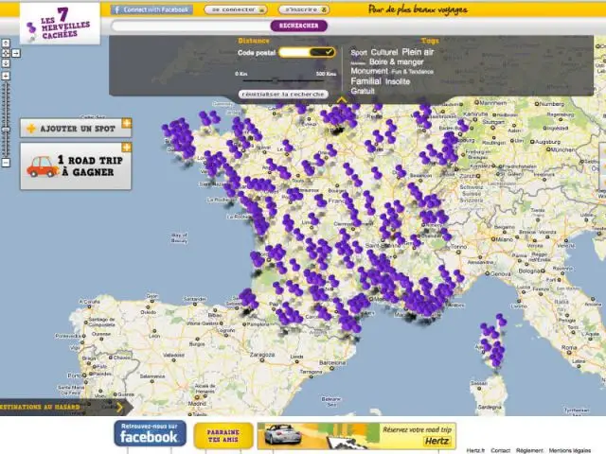
Task: Select the Familial tag
Action: (365, 81)
